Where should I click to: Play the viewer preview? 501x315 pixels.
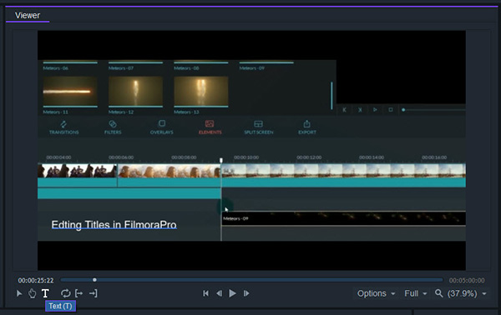click(x=232, y=293)
